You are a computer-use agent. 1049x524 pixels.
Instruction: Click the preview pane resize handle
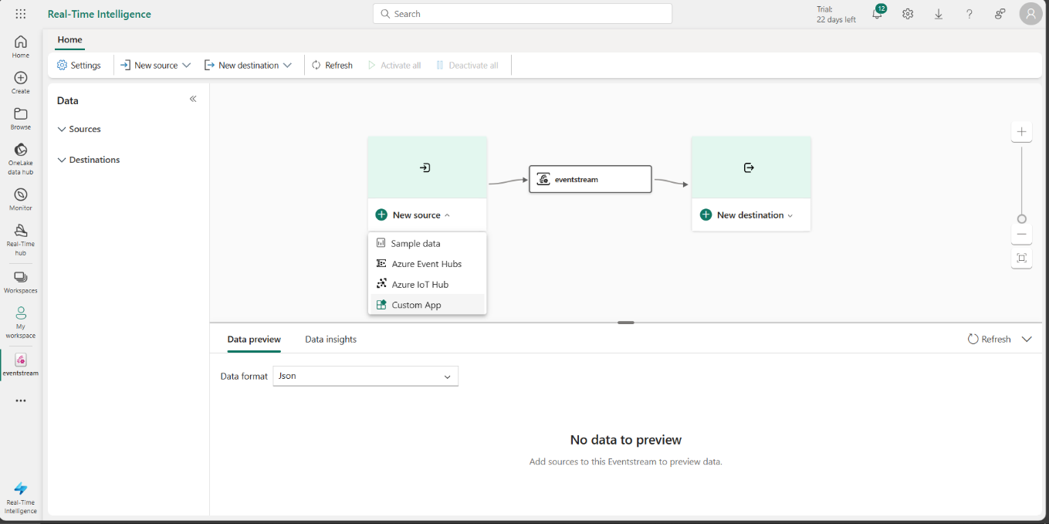pos(626,323)
